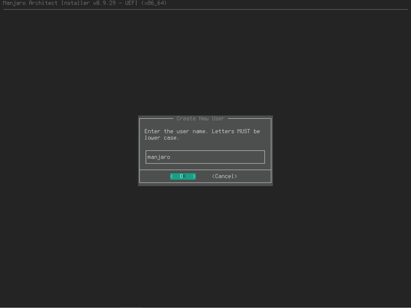411x308 pixels.
Task: Click the right angle bracket of OK
Action: [x=194, y=177]
